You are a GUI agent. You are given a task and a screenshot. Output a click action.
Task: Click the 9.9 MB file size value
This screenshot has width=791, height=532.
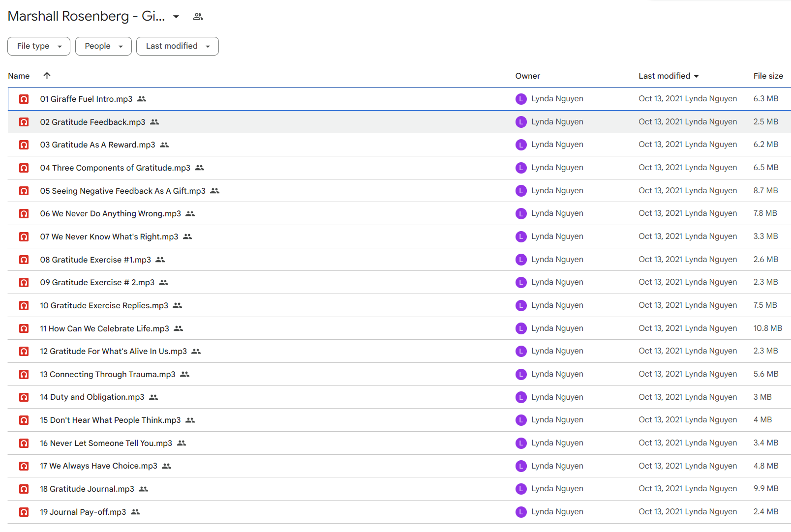[x=766, y=488]
